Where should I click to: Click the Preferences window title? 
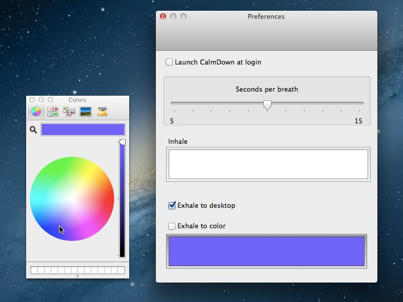[266, 16]
